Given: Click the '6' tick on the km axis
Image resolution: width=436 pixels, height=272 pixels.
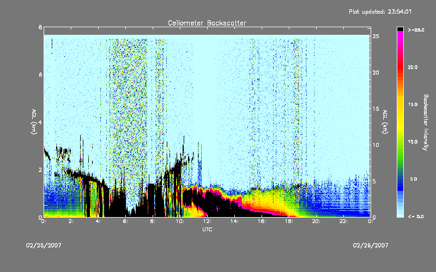Looking at the screenshot, I should tap(40, 75).
